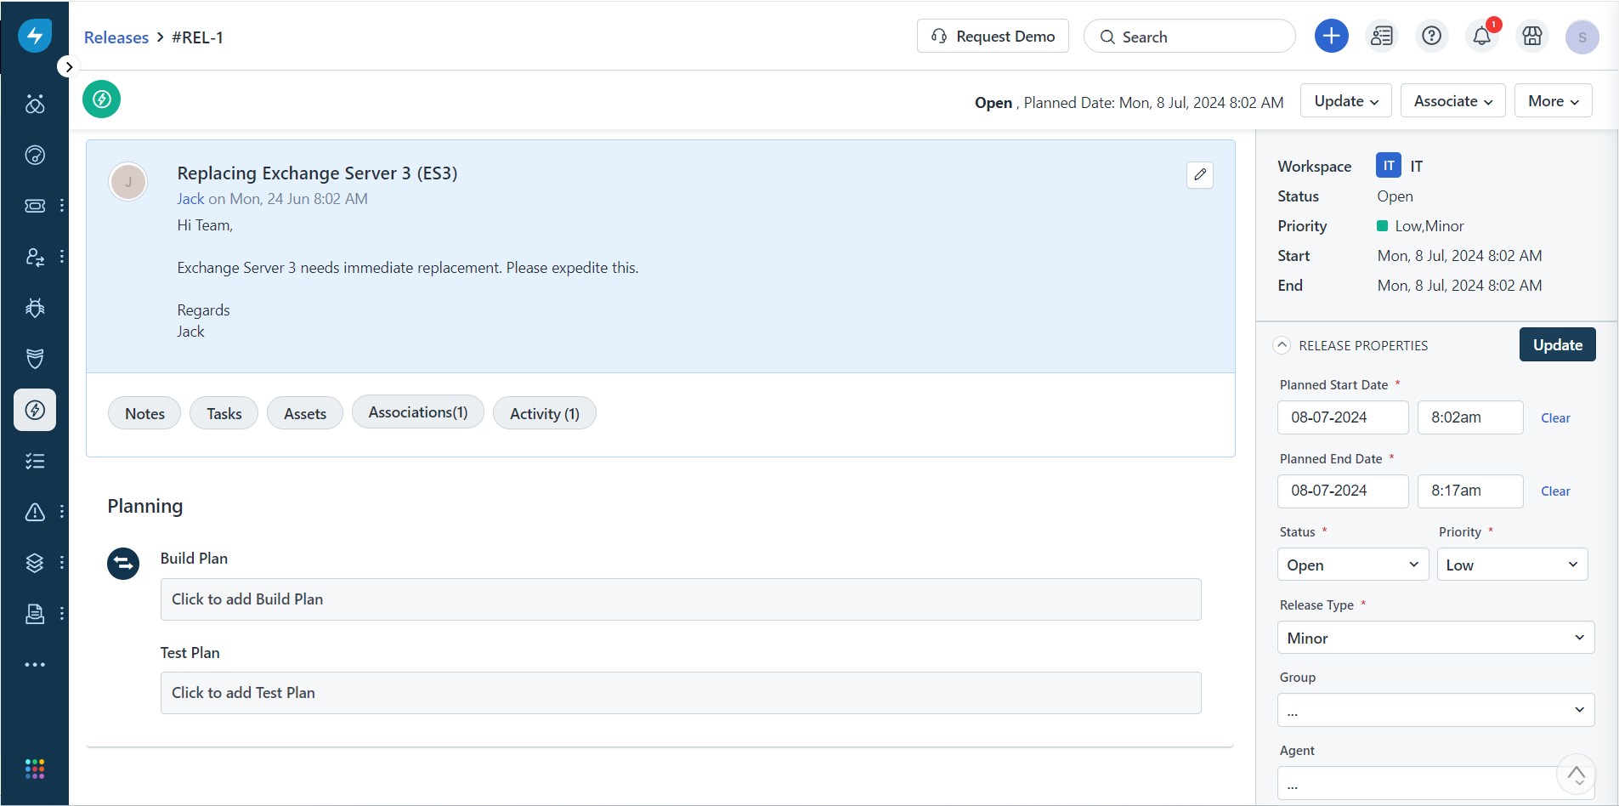Open the submenu dots next to Alerts icon

pos(62,512)
